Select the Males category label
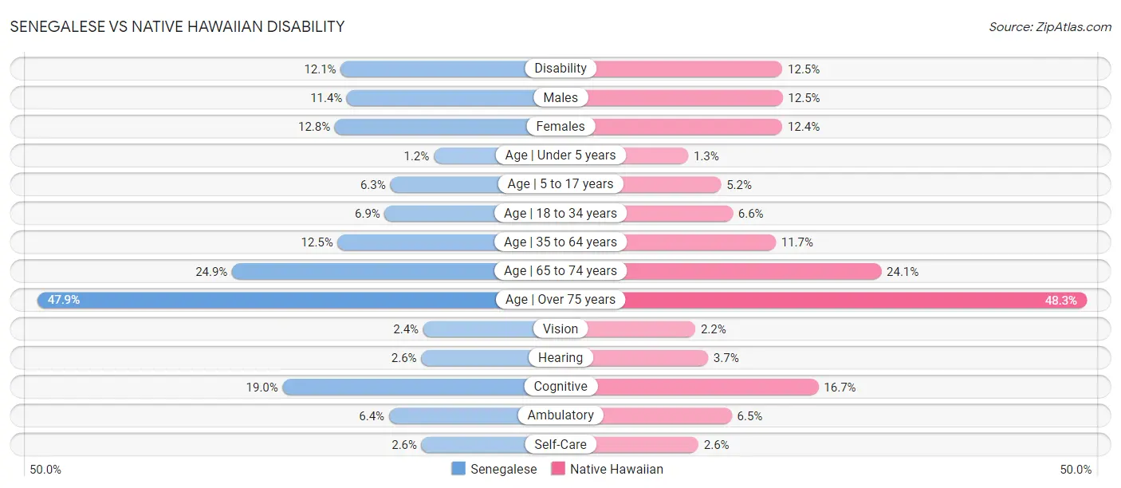The width and height of the screenshot is (1121, 488). click(x=560, y=97)
